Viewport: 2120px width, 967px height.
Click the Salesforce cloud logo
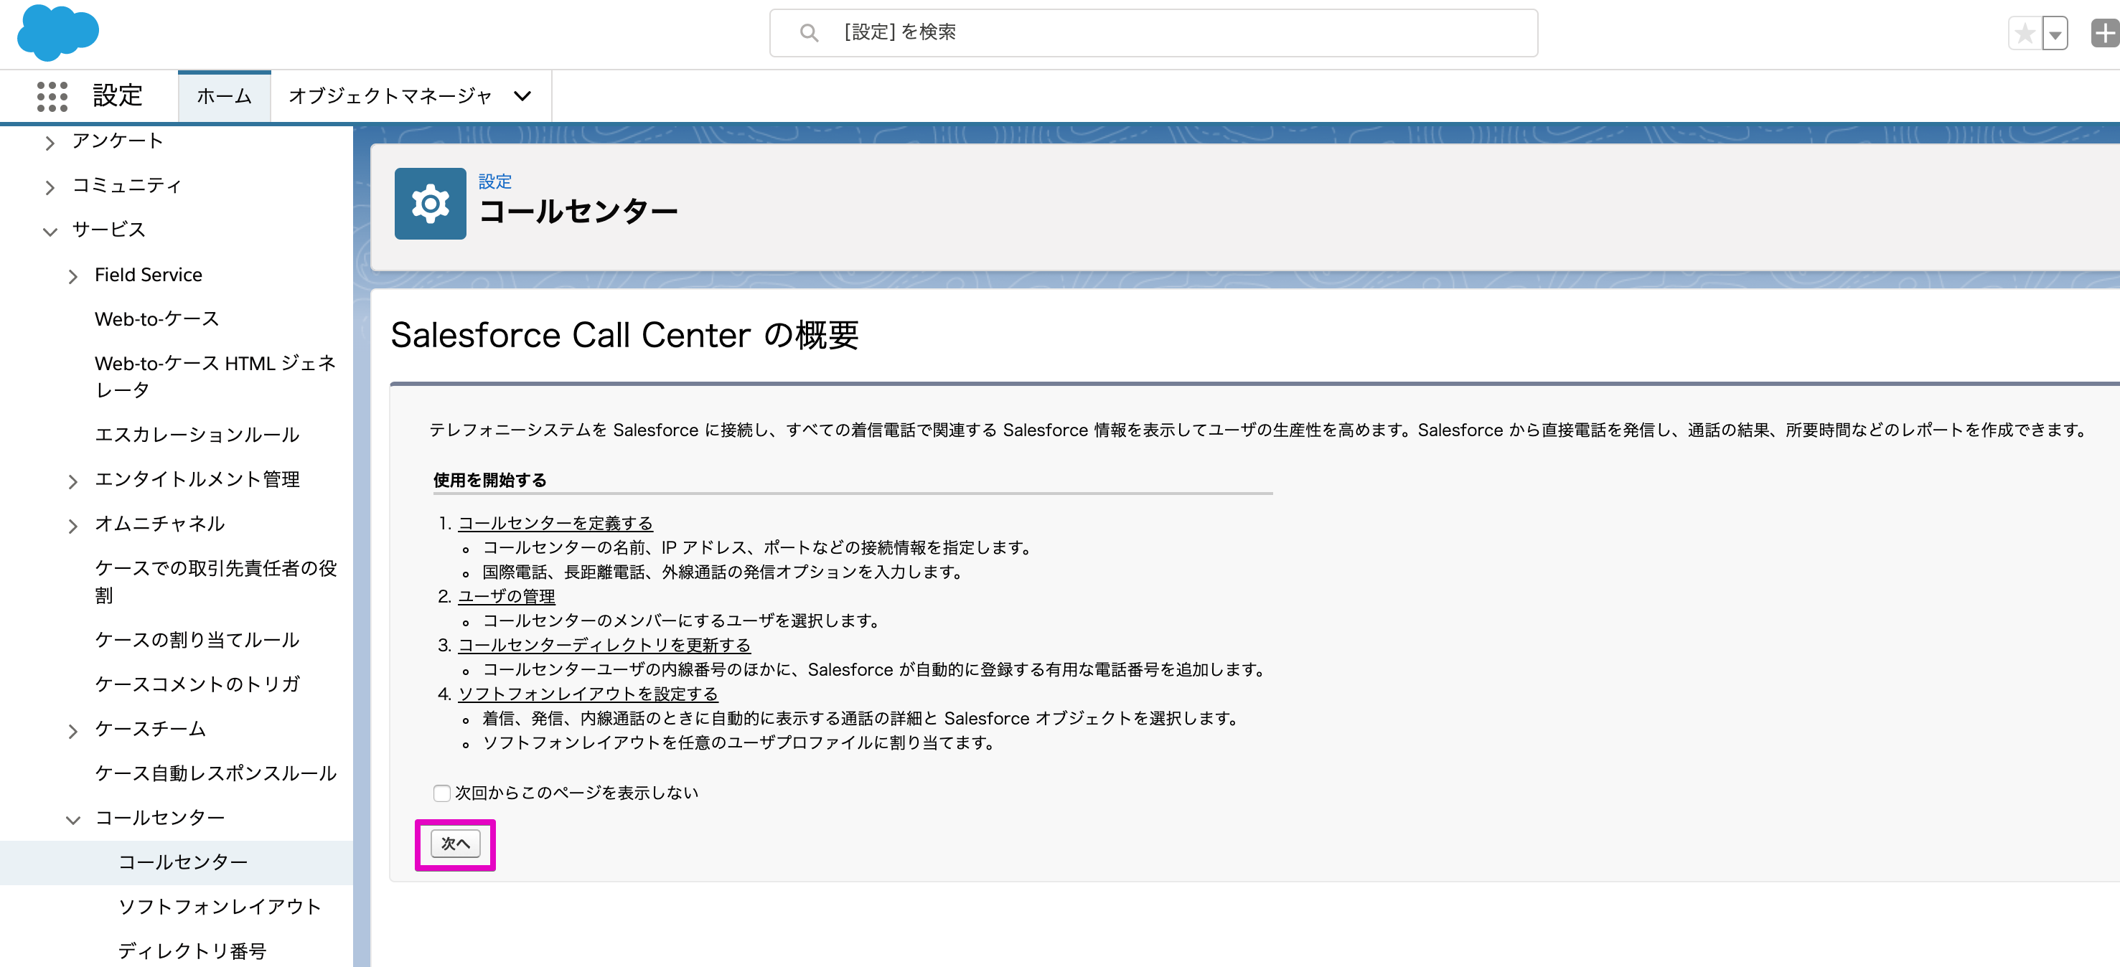point(57,32)
